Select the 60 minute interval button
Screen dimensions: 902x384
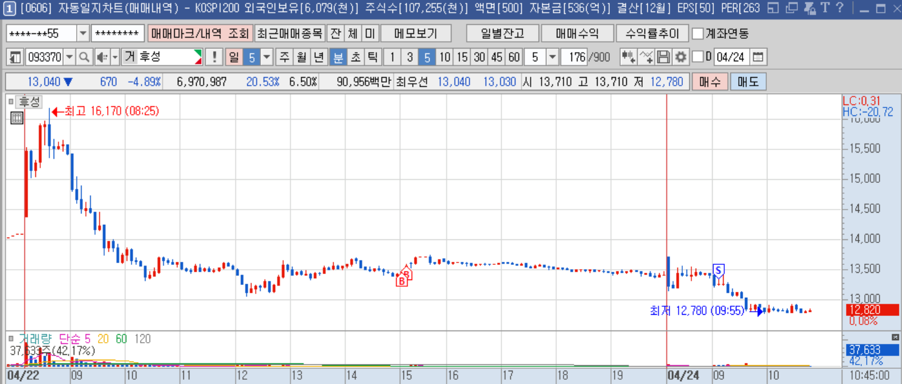[x=514, y=57]
